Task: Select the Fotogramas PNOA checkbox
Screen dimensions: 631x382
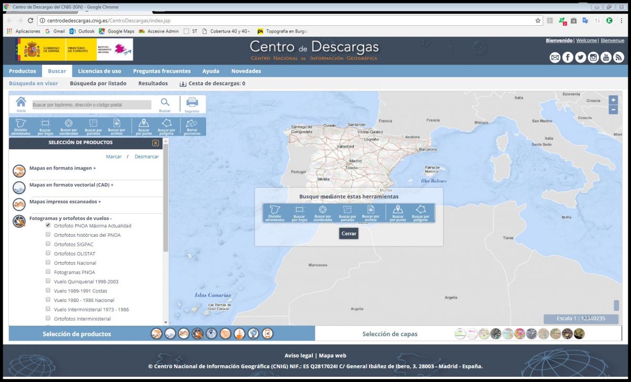Action: click(48, 272)
